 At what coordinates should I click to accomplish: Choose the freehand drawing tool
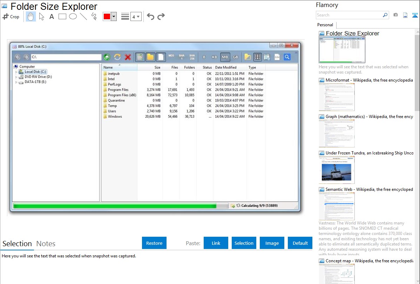coord(94,16)
